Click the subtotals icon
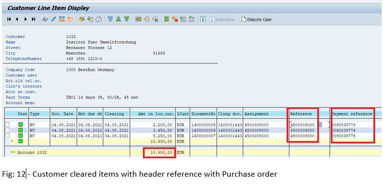Viewport: 383px width, 184px height. (x=175, y=20)
